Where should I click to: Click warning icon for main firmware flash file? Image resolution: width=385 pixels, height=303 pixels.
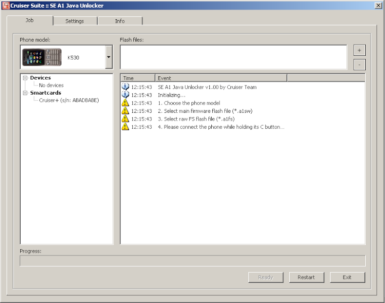(125, 111)
